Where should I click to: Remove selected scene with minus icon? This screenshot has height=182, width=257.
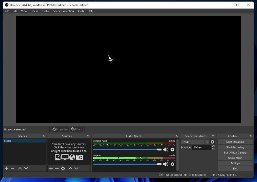[13, 168]
